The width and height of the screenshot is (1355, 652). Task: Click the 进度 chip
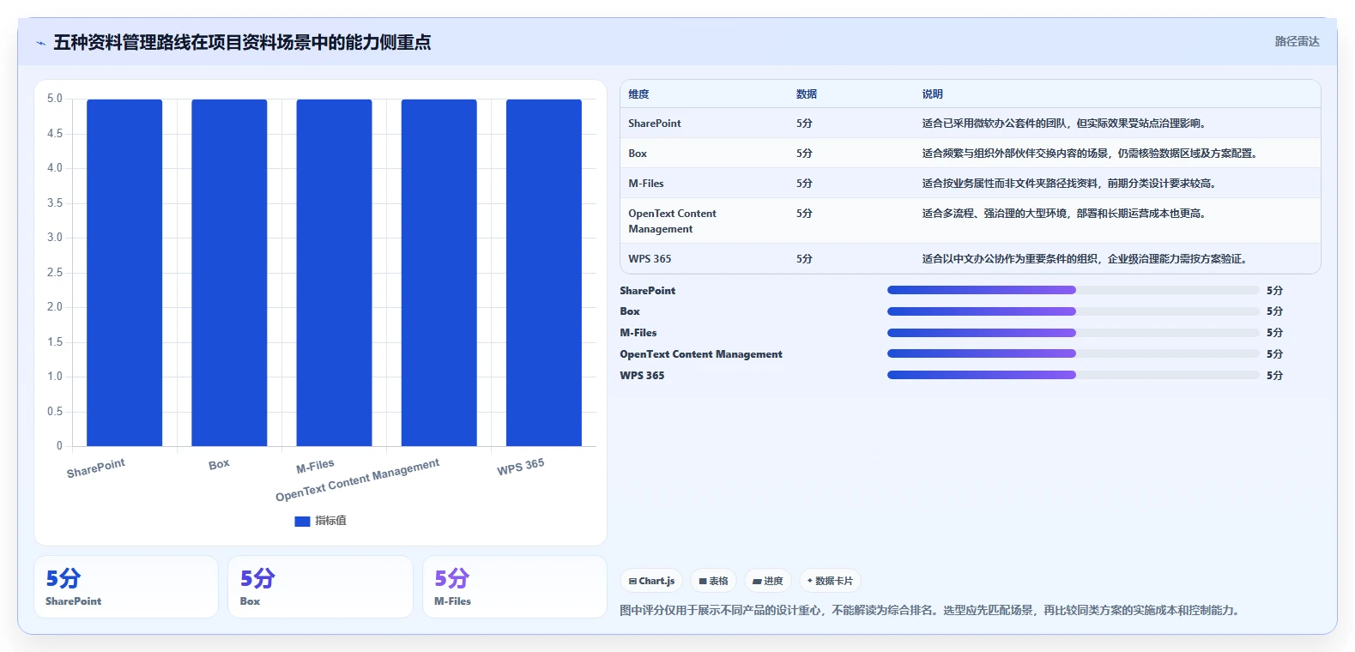tap(768, 581)
